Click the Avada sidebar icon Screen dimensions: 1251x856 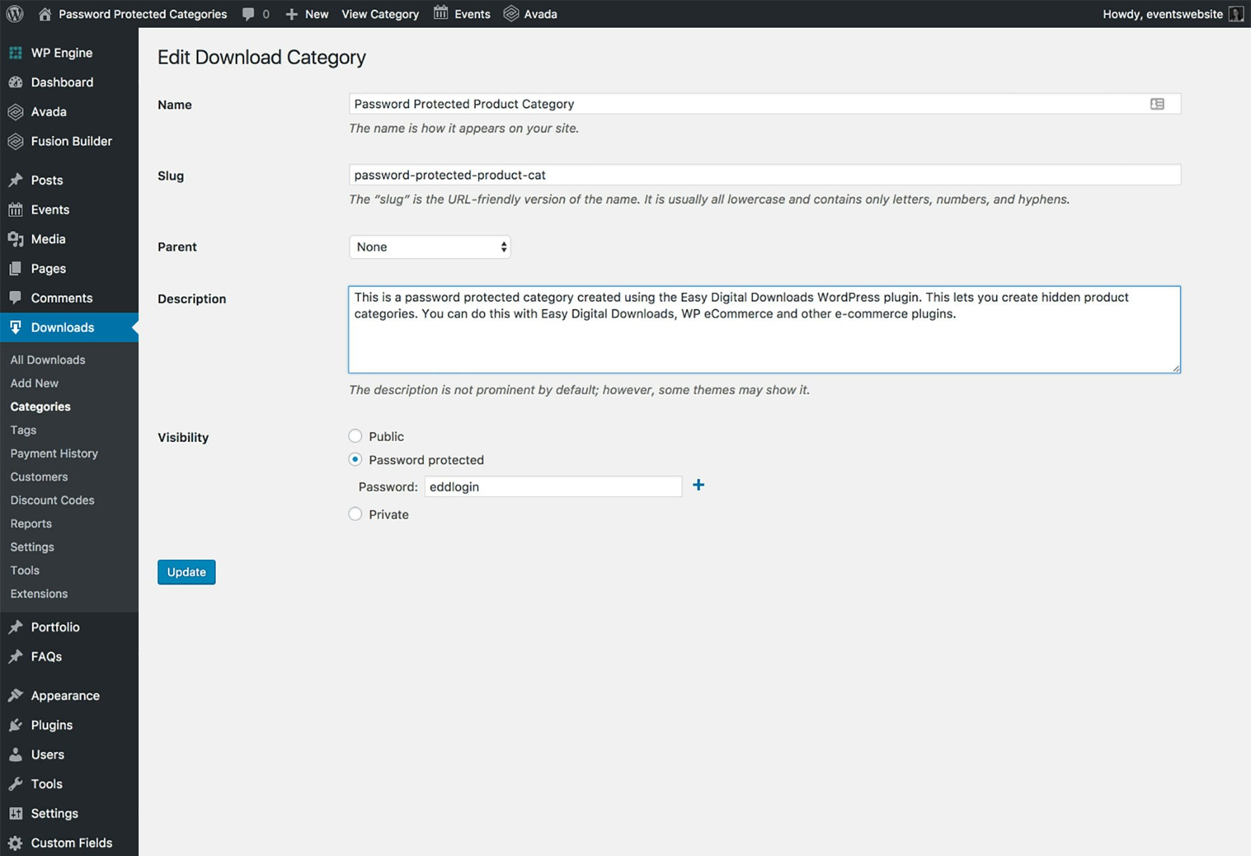[x=16, y=112]
